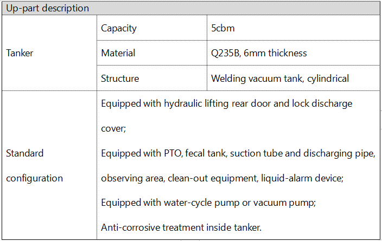Select the 'Material' label cell

[x=152, y=53]
